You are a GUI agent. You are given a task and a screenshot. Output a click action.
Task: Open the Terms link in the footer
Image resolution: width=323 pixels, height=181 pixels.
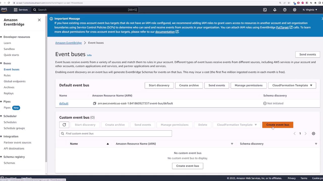(304, 178)
